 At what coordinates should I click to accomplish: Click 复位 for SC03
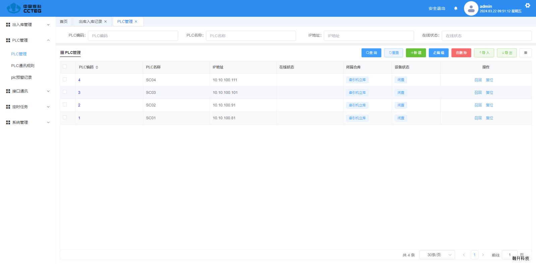(x=489, y=92)
